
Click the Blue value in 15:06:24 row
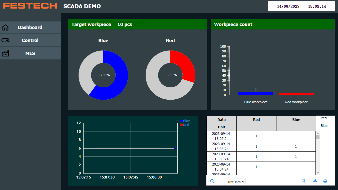(x=296, y=147)
